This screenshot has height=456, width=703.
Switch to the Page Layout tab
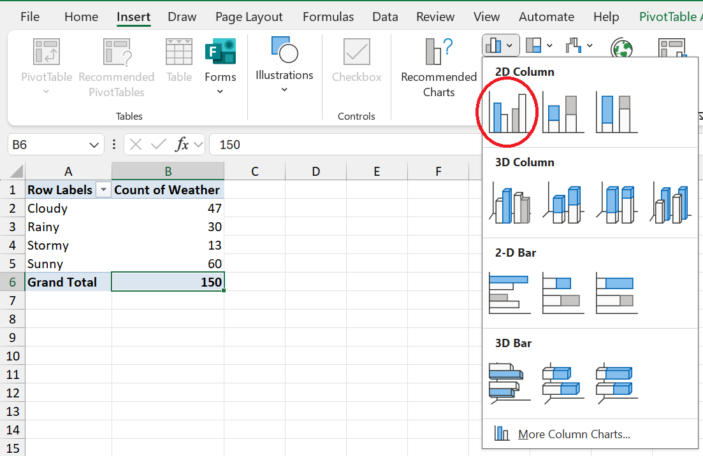(249, 17)
